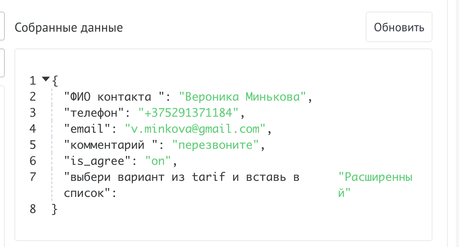Click line number 4 in the gutter
The width and height of the screenshot is (459, 247).
pyautogui.click(x=33, y=129)
